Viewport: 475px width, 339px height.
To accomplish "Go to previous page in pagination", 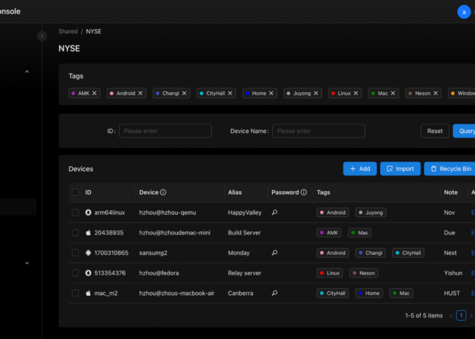I will (x=451, y=315).
